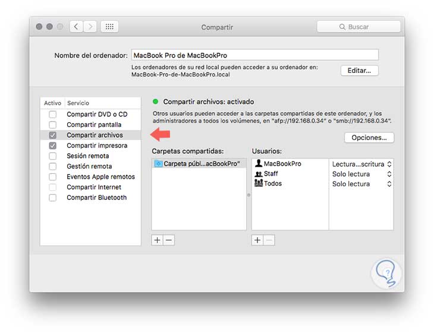Edit the Nombre del ordenador field
The width and height of the screenshot is (434, 334).
[x=255, y=55]
